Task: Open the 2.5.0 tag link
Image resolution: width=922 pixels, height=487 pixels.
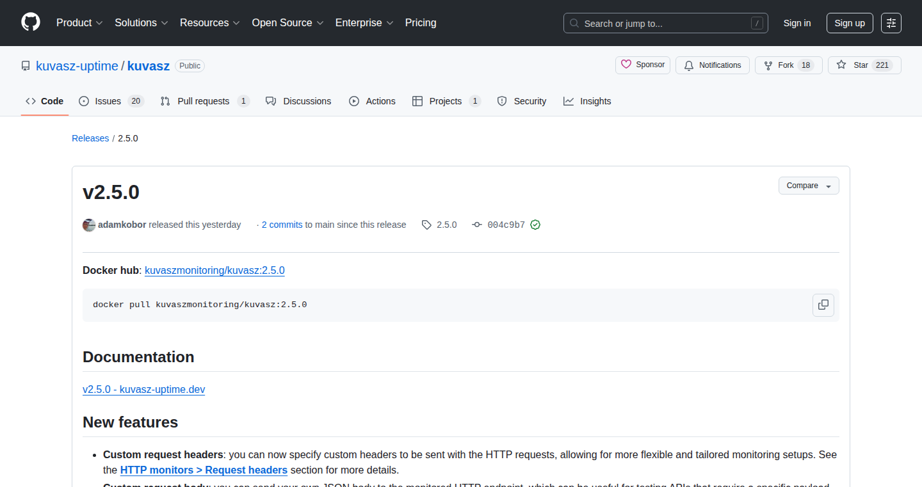Action: click(x=439, y=225)
